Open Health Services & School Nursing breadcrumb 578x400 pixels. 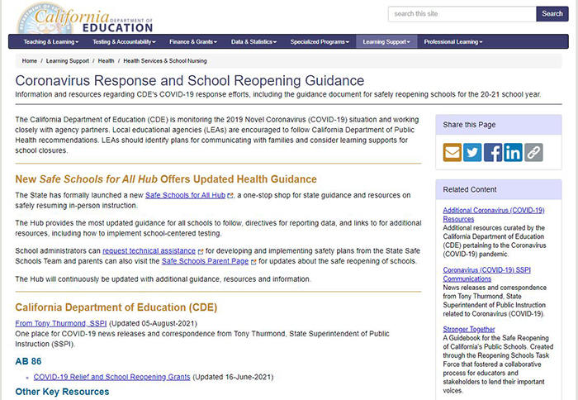click(165, 61)
